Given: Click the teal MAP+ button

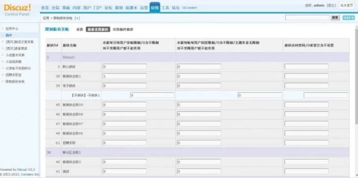Looking at the screenshot, I should click(x=349, y=18).
